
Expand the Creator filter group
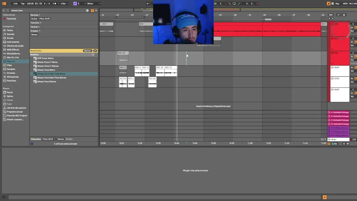point(35,31)
